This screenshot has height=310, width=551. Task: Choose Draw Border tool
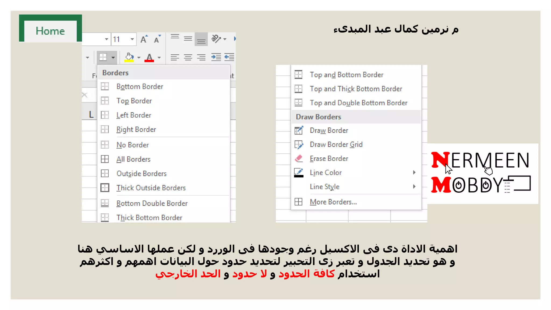[356, 130]
